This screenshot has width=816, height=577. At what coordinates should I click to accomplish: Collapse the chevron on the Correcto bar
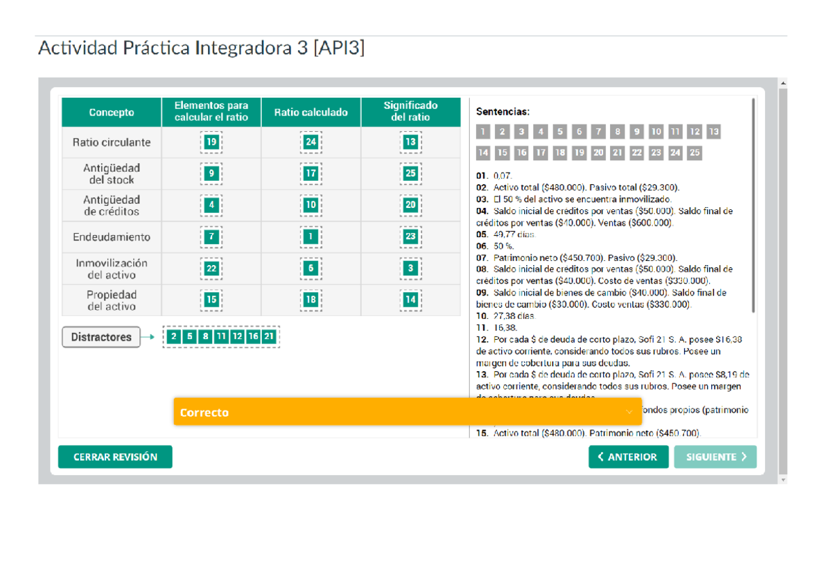click(x=627, y=412)
